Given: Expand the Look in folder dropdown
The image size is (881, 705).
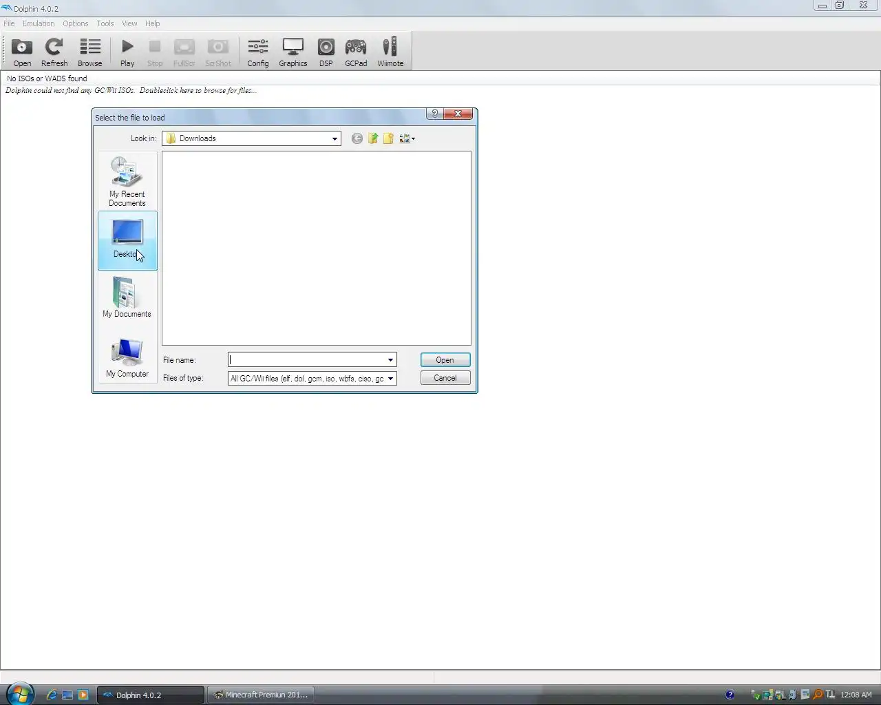Looking at the screenshot, I should [x=335, y=138].
